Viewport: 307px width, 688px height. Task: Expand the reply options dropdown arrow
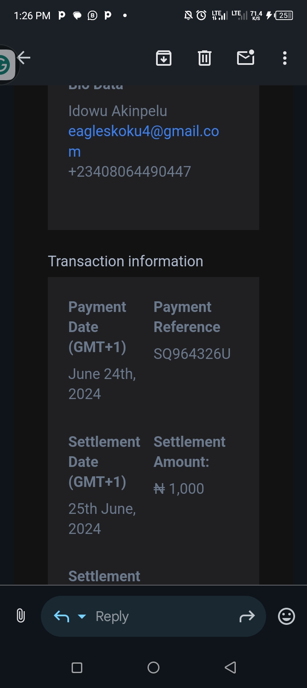[x=82, y=616]
